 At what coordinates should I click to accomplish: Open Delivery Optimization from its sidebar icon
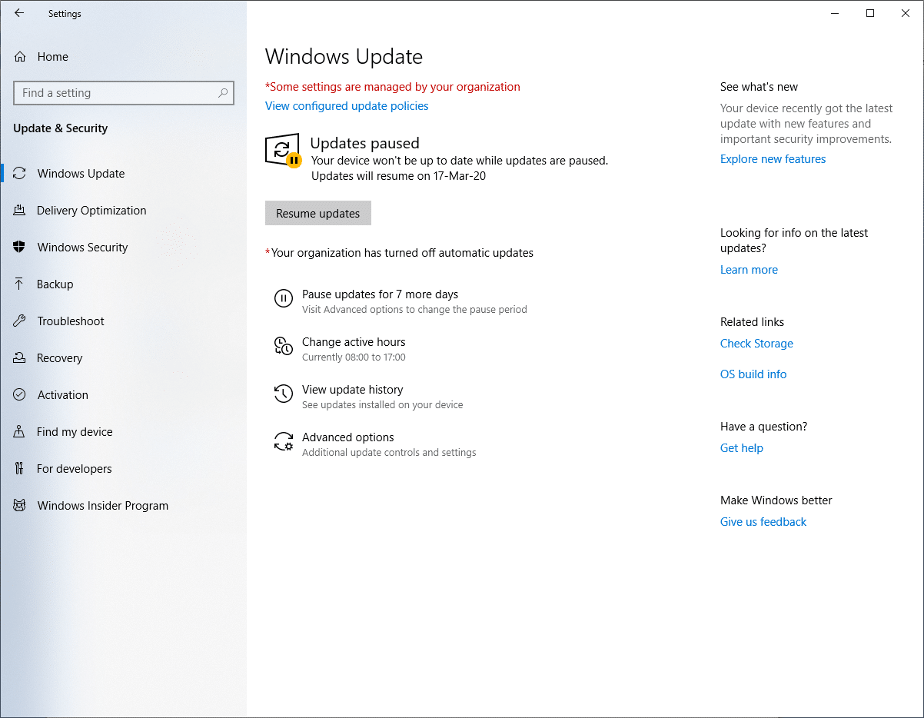pyautogui.click(x=20, y=211)
